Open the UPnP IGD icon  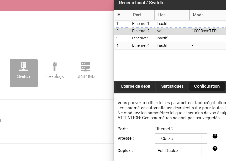[85, 71]
